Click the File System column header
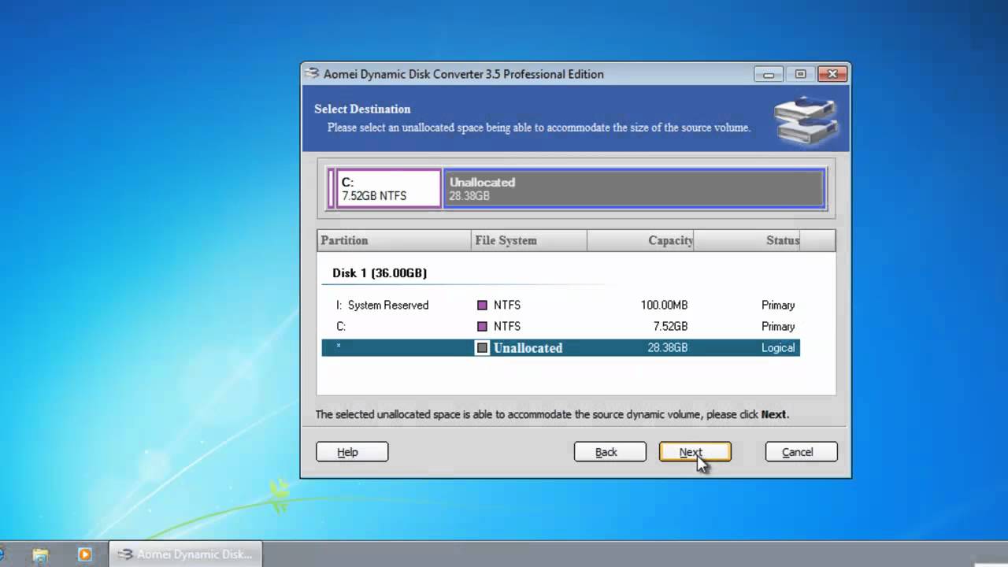 [x=529, y=240]
